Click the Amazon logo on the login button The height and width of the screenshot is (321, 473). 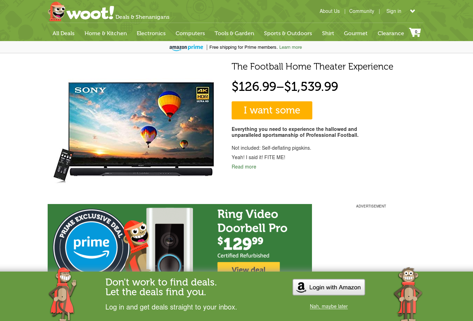click(x=301, y=287)
